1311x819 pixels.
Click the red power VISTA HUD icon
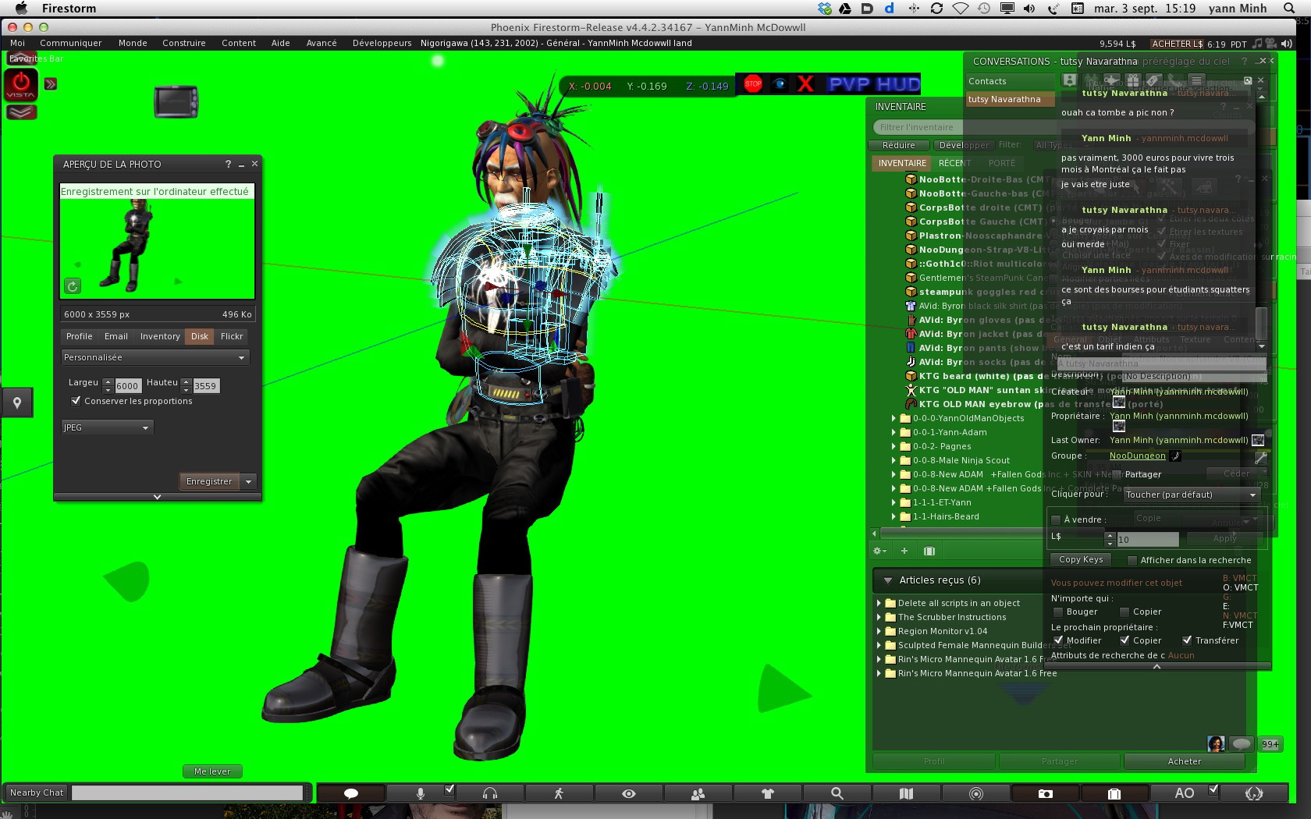21,84
